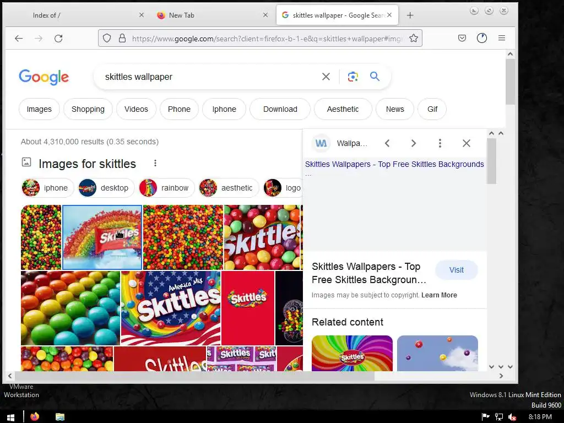Click the Images for skittles heading

(88, 164)
